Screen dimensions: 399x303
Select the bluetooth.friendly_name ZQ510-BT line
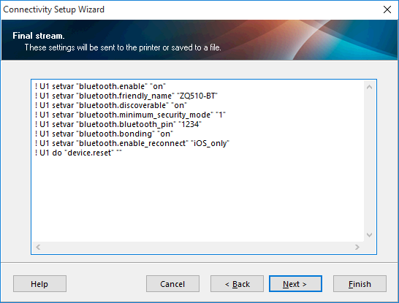[x=126, y=96]
